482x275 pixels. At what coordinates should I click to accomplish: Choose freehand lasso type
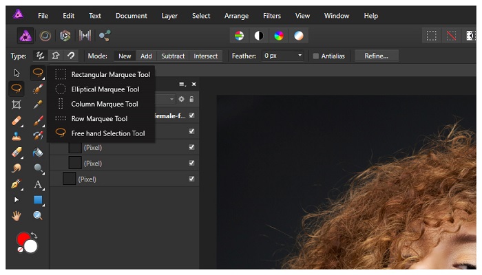(40, 56)
